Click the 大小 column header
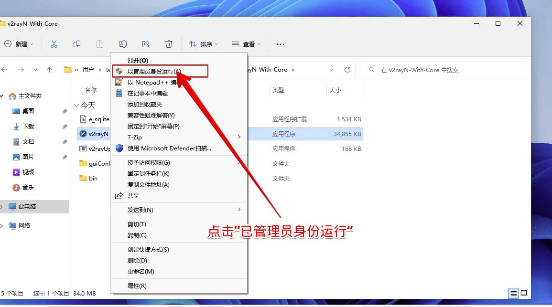The height and width of the screenshot is (307, 552). (335, 90)
